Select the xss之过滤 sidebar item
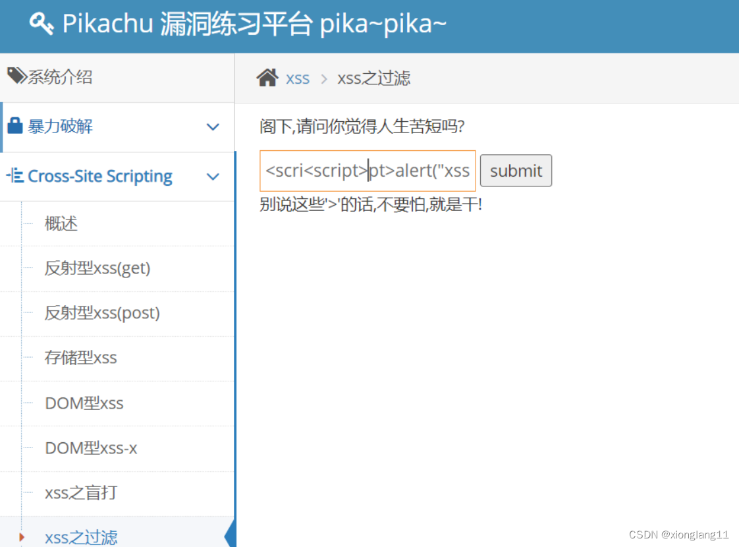Viewport: 739px width, 547px height. tap(80, 537)
